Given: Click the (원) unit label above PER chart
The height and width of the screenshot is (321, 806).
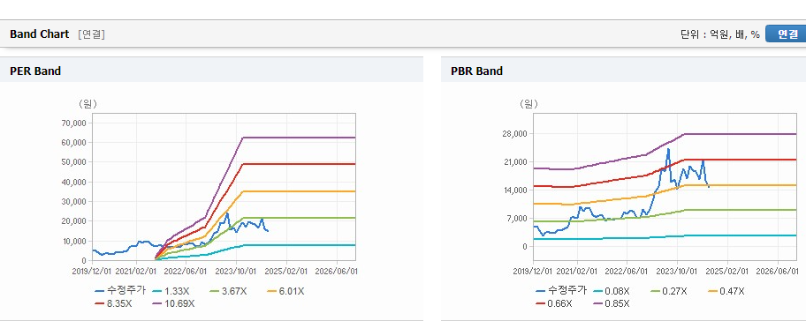Looking at the screenshot, I should tap(87, 103).
